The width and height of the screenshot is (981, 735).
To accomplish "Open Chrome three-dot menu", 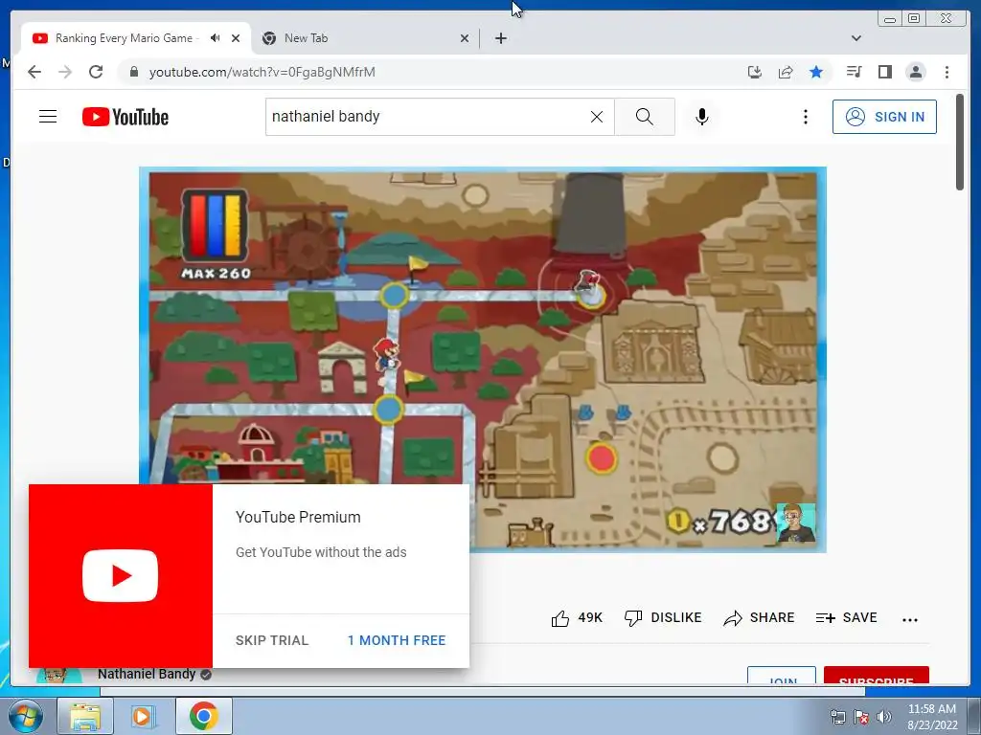I will [947, 72].
